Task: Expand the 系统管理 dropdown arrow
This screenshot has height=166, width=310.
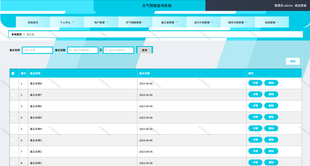Action: pos(278,22)
